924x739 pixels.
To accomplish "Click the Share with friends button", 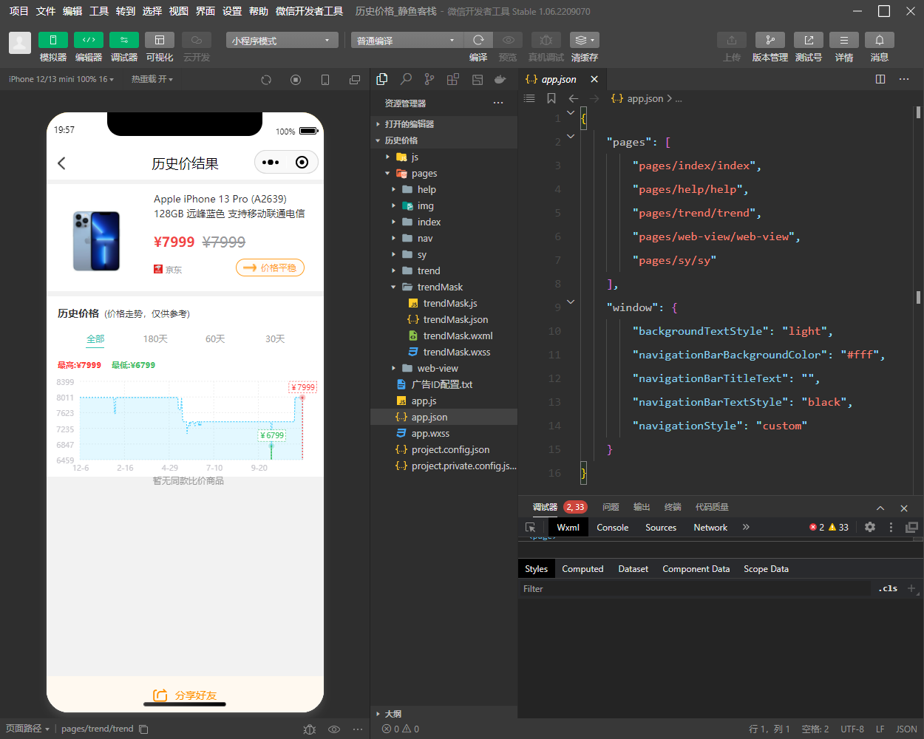I will [x=185, y=695].
